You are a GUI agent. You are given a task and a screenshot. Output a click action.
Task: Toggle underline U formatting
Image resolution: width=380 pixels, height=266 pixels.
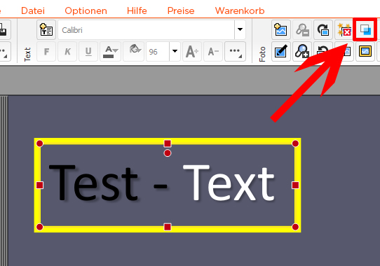(88, 51)
